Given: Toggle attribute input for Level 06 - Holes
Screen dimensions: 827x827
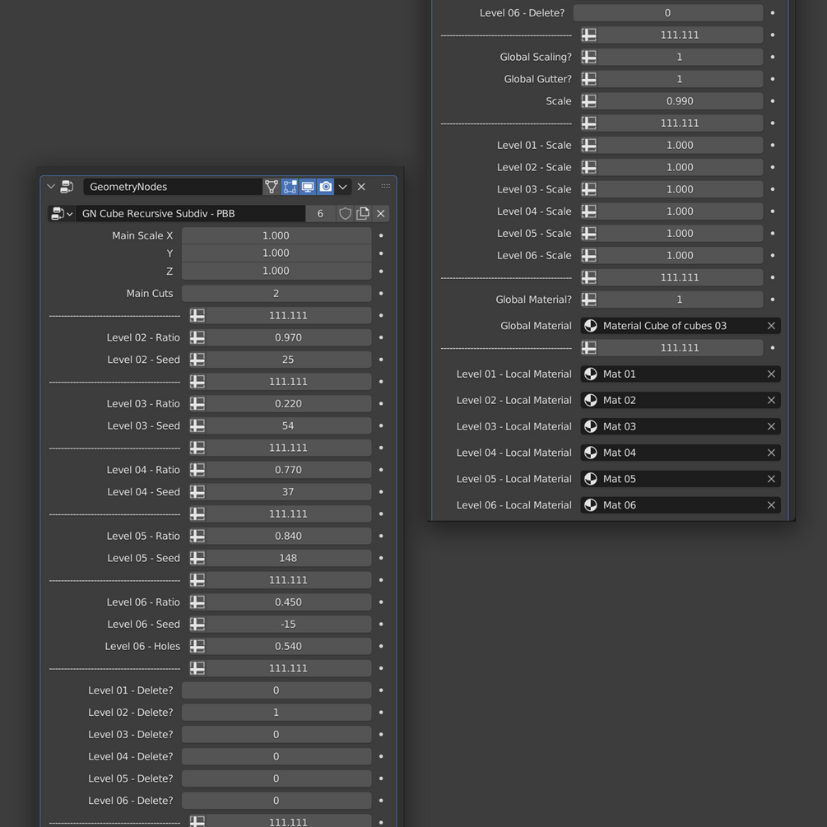Looking at the screenshot, I should pyautogui.click(x=197, y=646).
